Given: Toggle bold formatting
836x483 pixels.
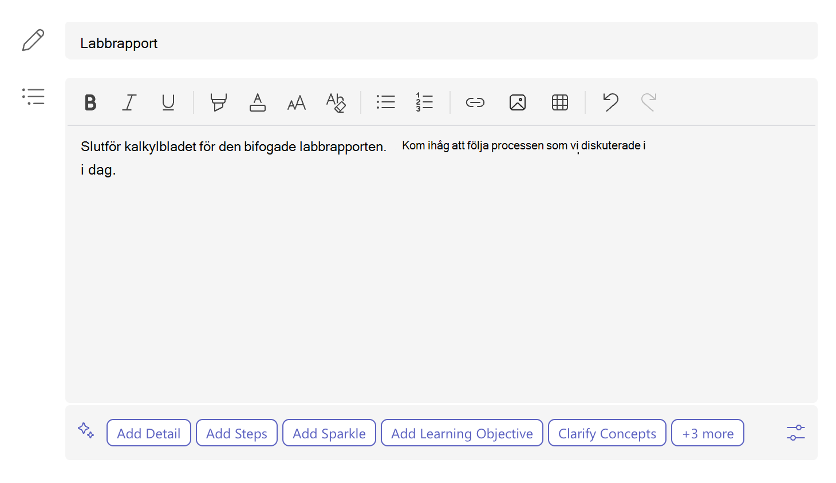Looking at the screenshot, I should (x=90, y=102).
